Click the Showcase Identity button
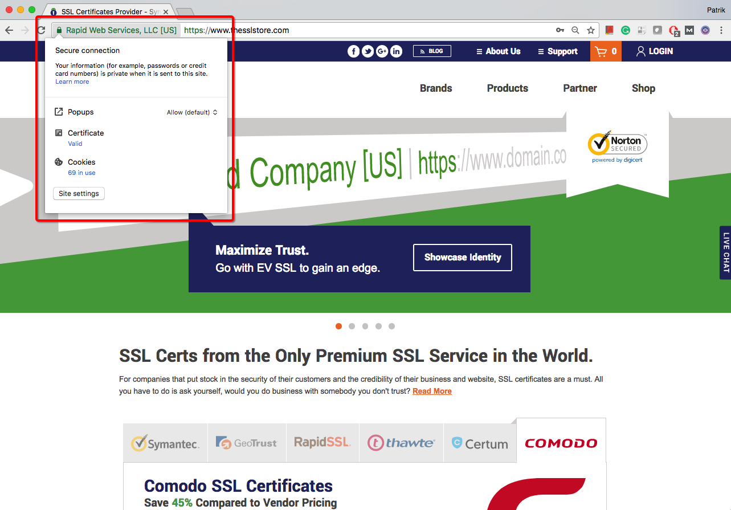 (x=463, y=258)
